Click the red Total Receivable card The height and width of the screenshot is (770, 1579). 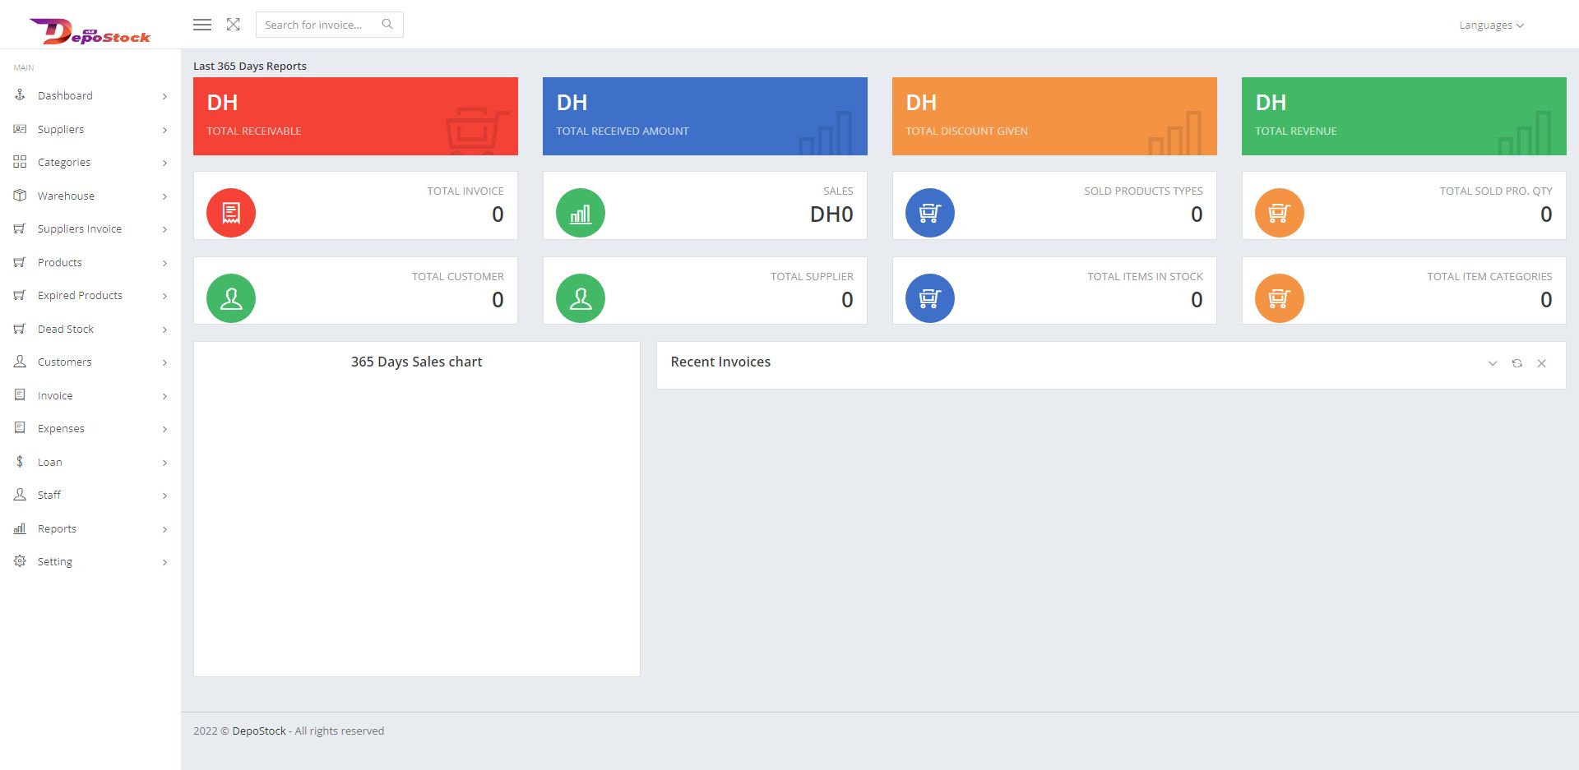[355, 116]
